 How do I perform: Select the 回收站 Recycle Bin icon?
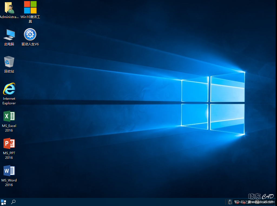click(9, 64)
